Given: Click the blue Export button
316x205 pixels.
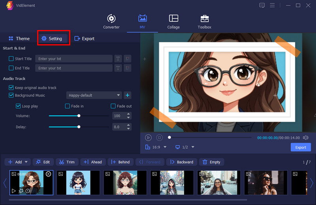Looking at the screenshot, I should coord(301,147).
